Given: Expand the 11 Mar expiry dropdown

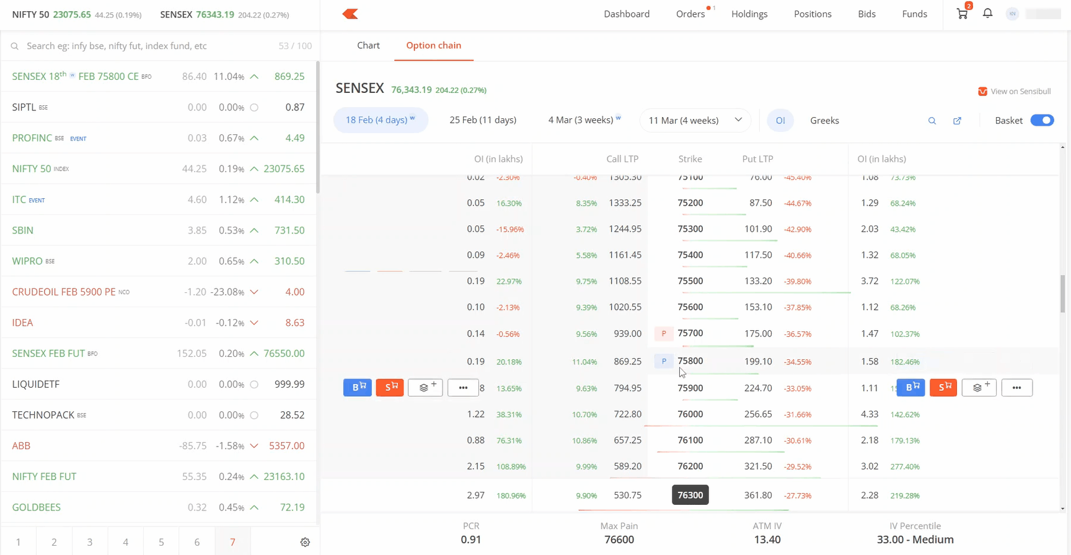Looking at the screenshot, I should tap(695, 120).
